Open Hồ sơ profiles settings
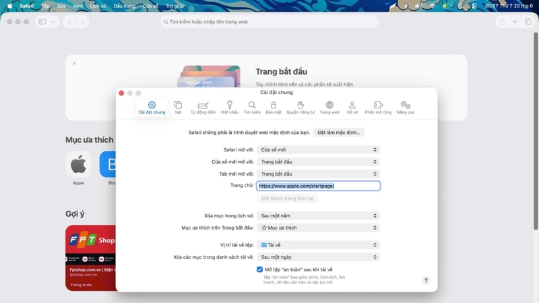The image size is (539, 303). (352, 108)
